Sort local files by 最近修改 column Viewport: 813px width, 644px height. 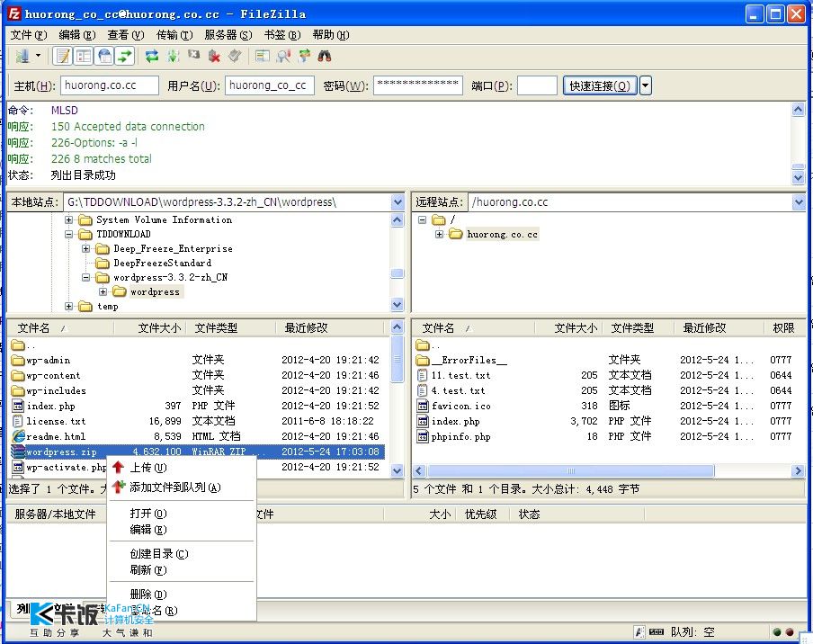(x=330, y=327)
